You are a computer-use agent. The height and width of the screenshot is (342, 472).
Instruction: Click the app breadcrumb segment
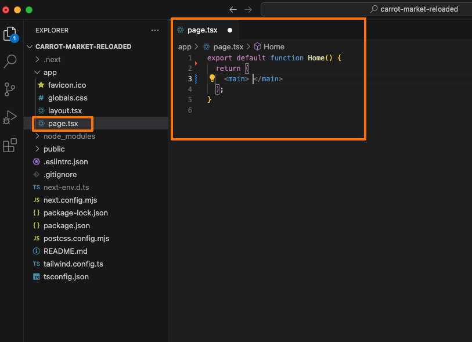point(185,47)
